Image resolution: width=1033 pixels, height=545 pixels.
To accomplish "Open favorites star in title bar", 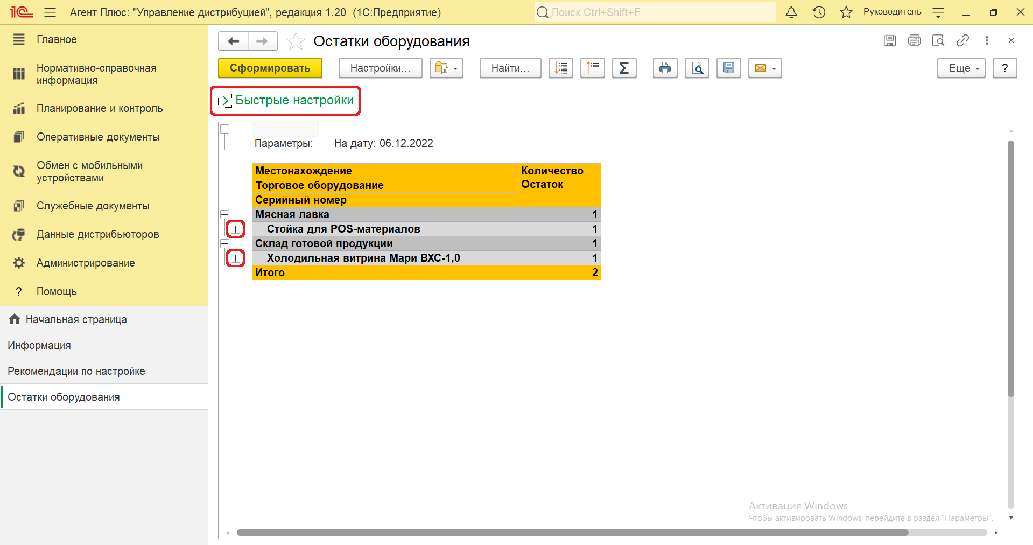I will (x=846, y=12).
